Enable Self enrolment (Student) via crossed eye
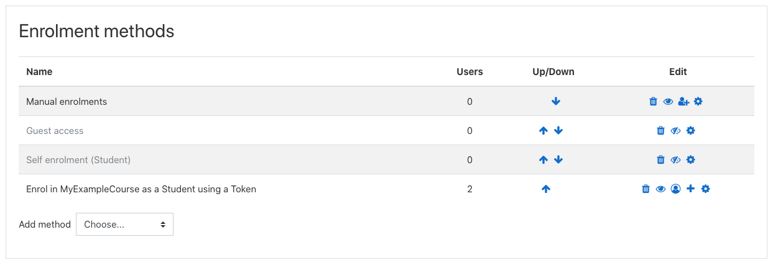773x263 pixels. [x=675, y=159]
